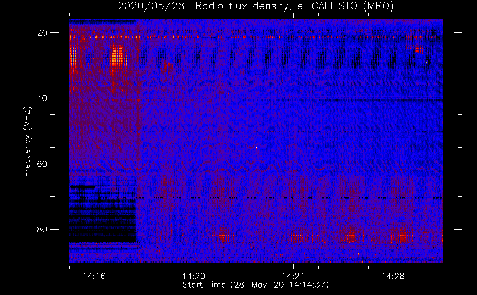This screenshot has height=295, width=477.
Task: Click the '14:28' time tick label
Action: [393, 276]
